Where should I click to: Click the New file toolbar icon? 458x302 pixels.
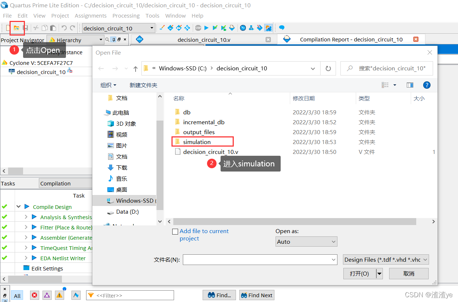pos(8,28)
